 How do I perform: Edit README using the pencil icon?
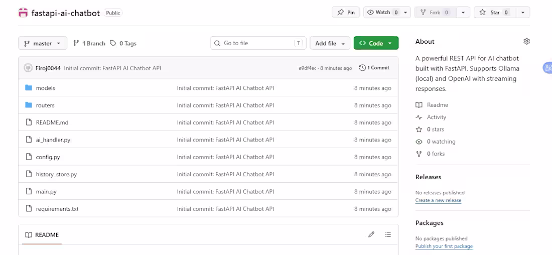(371, 234)
